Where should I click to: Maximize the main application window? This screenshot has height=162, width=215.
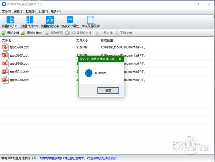coord(197,4)
